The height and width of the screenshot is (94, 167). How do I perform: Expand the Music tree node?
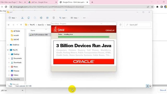(9, 67)
